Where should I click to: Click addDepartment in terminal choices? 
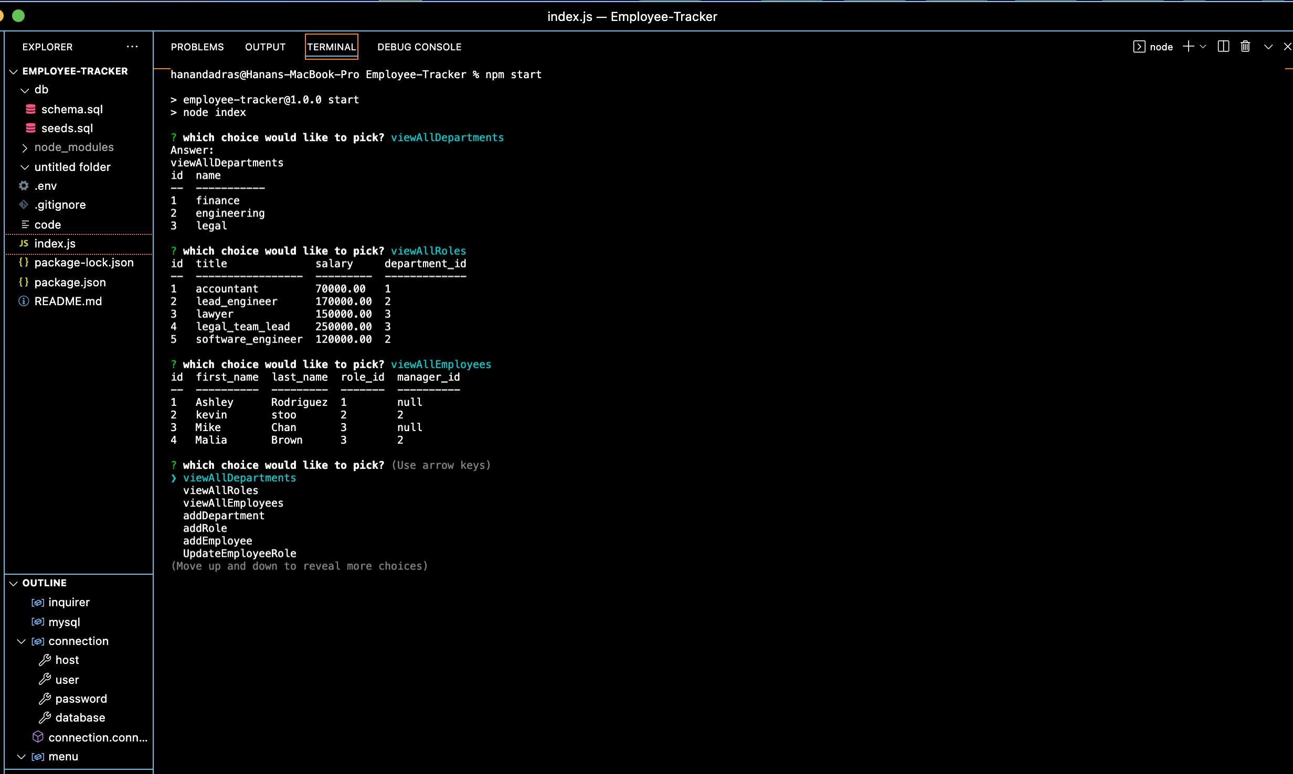[x=224, y=515]
